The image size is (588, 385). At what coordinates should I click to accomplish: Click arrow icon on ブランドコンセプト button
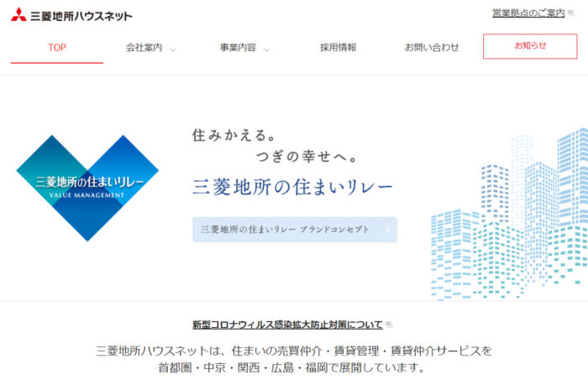388,229
